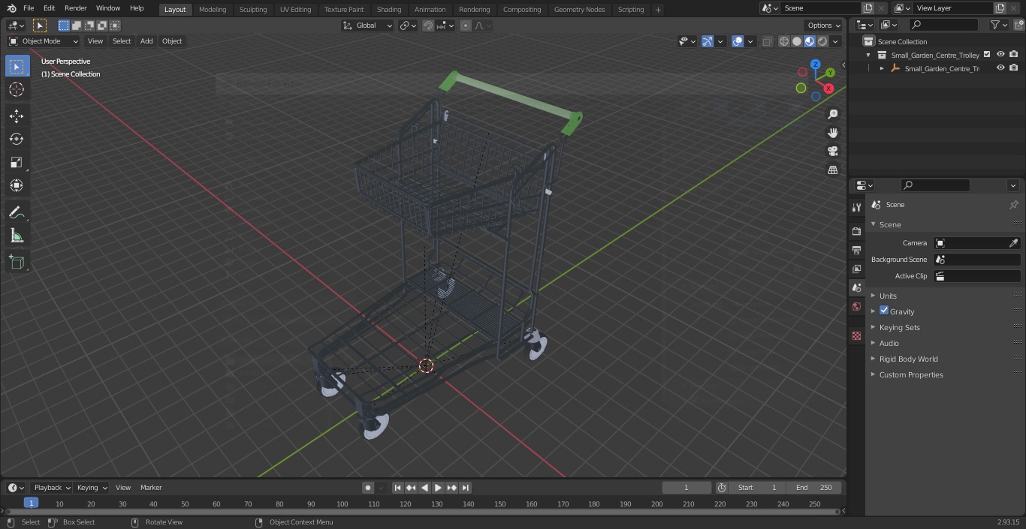The height and width of the screenshot is (529, 1026).
Task: Open the View Layer properties tab
Action: coord(856,269)
